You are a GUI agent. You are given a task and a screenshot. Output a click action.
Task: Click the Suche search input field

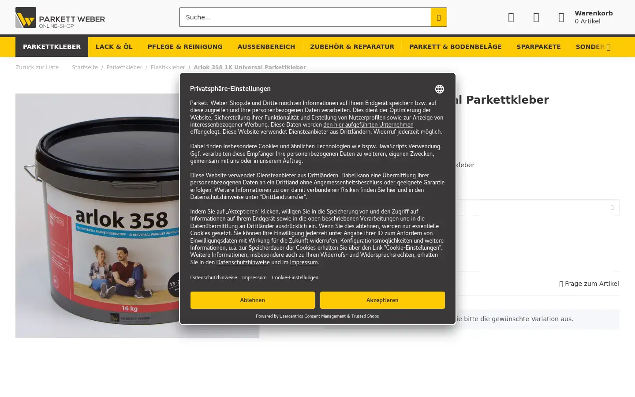pyautogui.click(x=305, y=17)
